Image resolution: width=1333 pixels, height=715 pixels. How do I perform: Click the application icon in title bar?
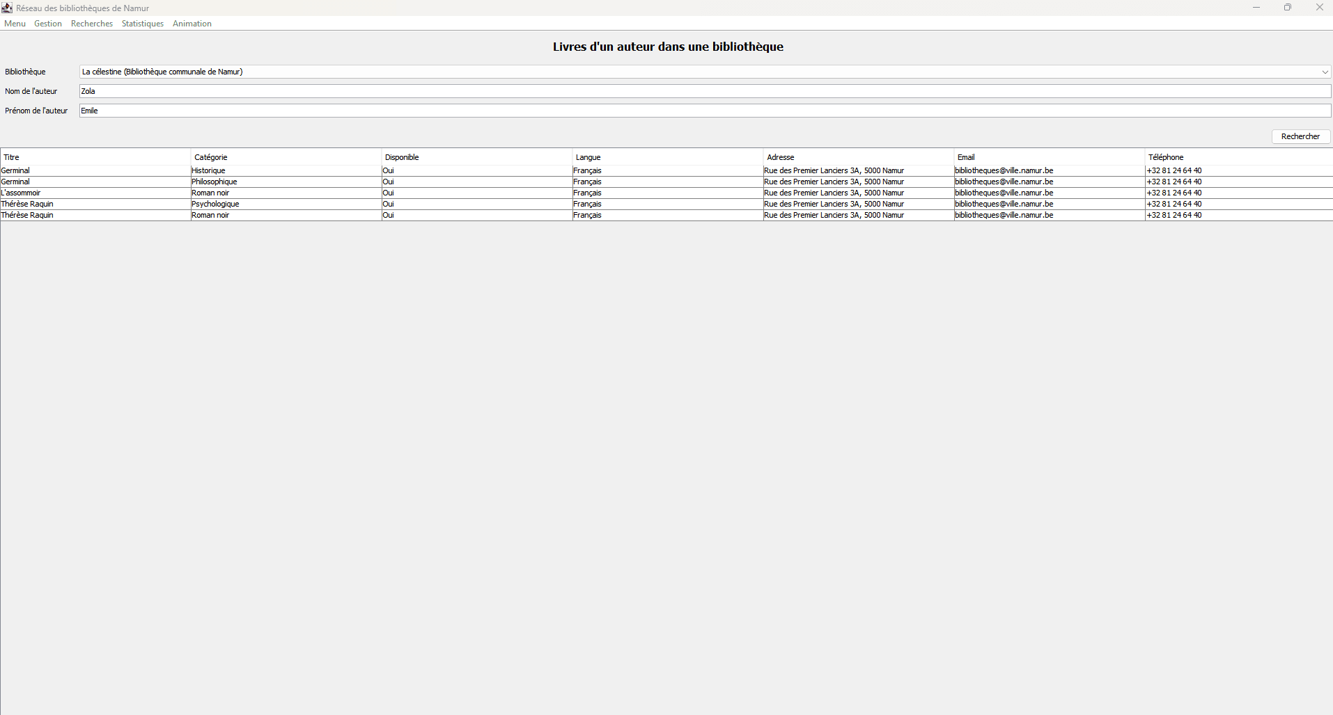point(7,8)
